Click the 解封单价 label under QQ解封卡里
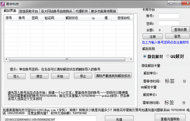 [150, 95]
